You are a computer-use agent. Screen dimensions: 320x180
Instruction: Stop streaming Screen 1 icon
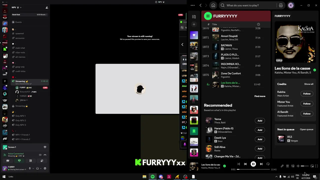coord(45,147)
